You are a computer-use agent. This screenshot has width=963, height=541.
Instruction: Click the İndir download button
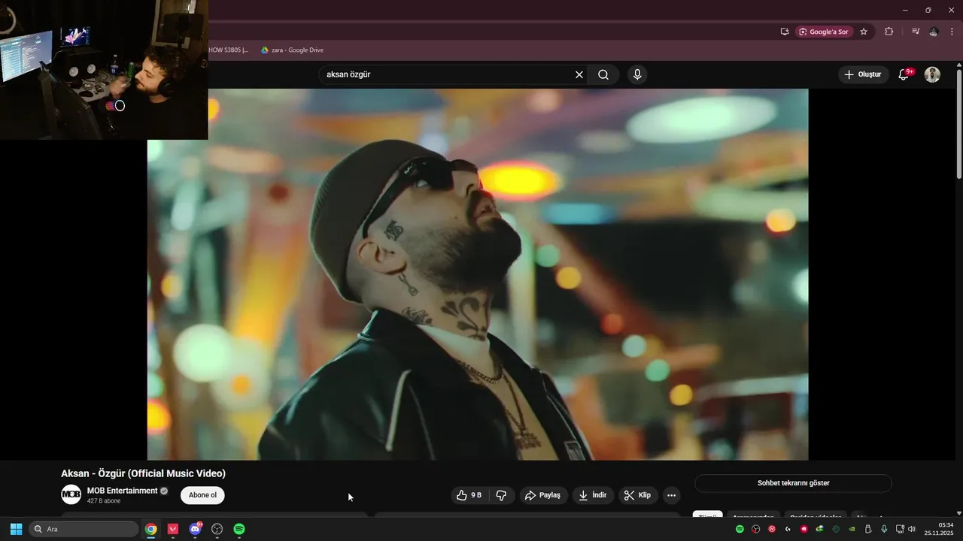(x=592, y=495)
